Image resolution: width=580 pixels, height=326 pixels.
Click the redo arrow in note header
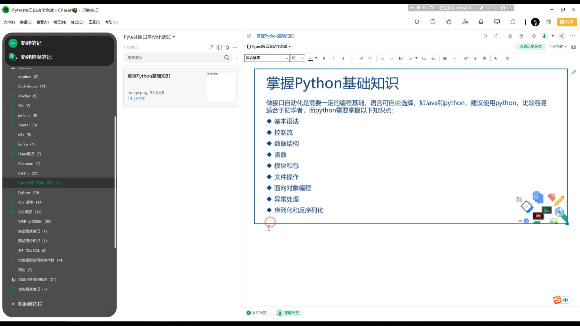(496, 36)
